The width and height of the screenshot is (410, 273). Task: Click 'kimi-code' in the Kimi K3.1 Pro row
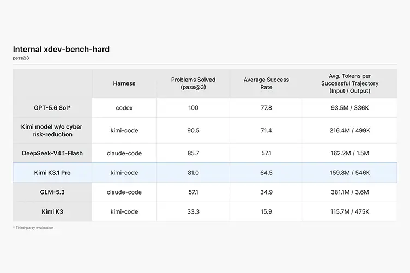click(124, 173)
